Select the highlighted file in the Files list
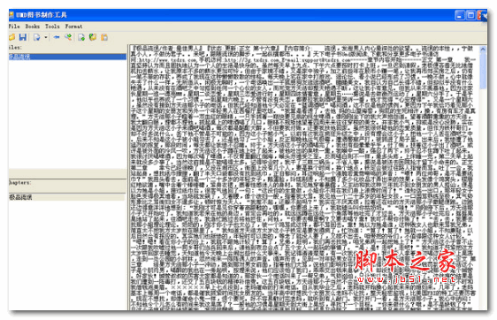 (67, 57)
